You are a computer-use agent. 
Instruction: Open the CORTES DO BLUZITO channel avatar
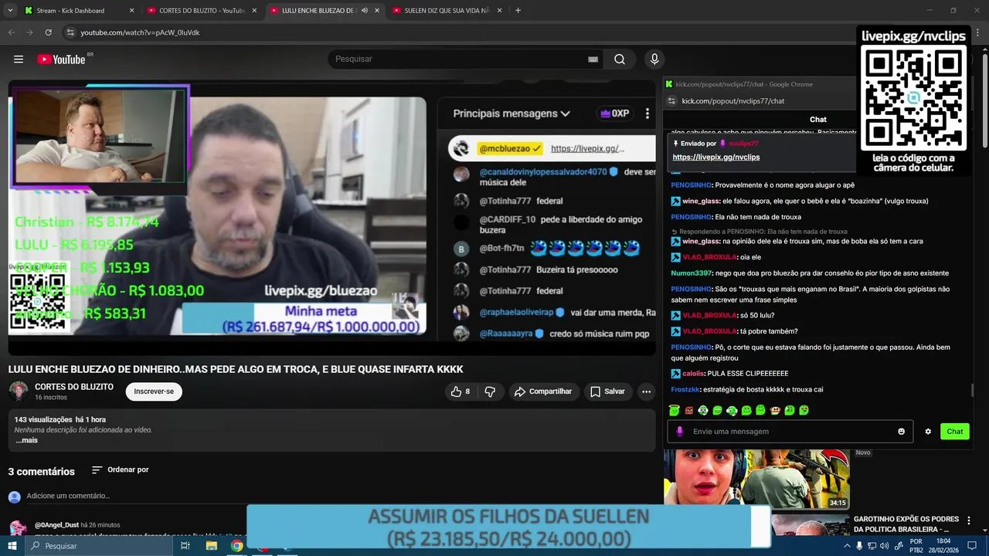tap(19, 392)
